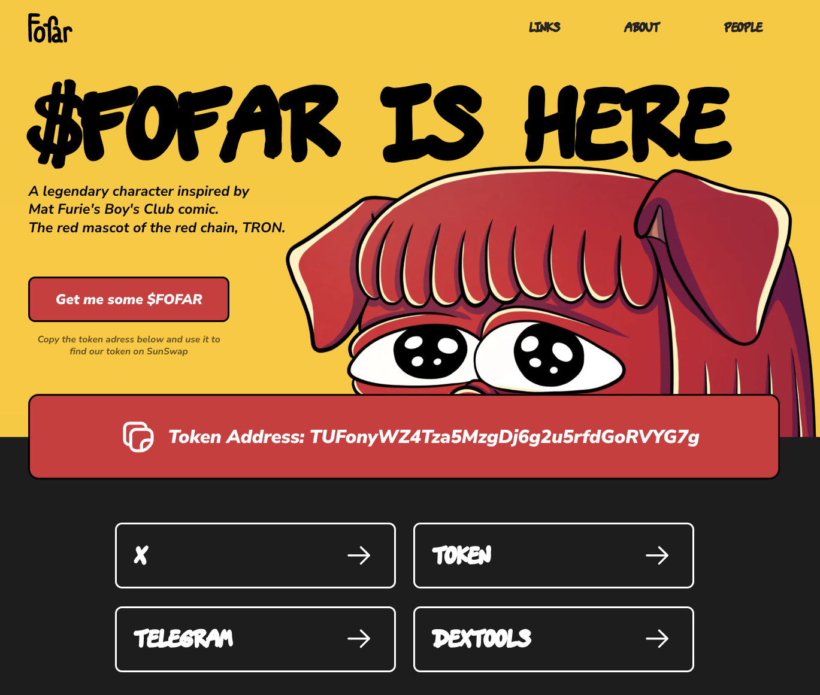Open the Links nav item
Viewport: 820px width, 695px height.
[x=544, y=27]
